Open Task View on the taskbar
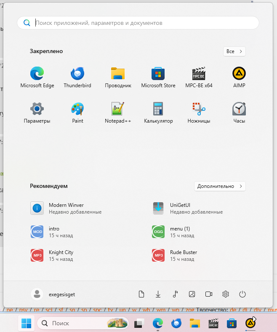The width and height of the screenshot is (277, 332). pos(139,323)
